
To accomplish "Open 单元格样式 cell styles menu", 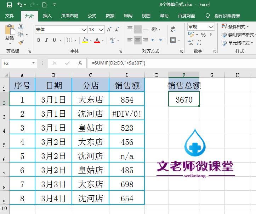I will (x=237, y=43).
